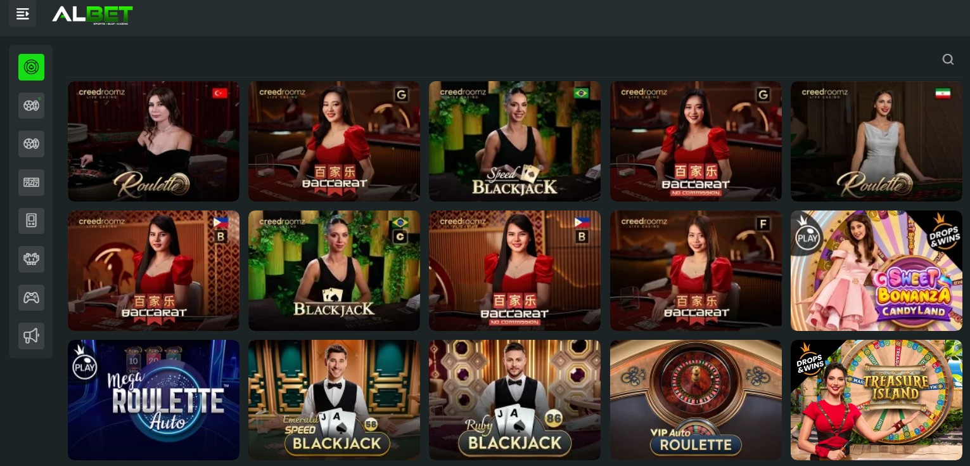Open sports balls icon with green dot
Screen dimensions: 970x466
(31, 106)
